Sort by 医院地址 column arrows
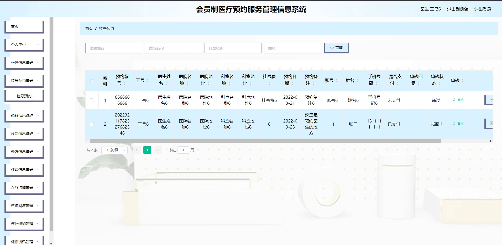The width and height of the screenshot is (502, 245). coord(208,83)
